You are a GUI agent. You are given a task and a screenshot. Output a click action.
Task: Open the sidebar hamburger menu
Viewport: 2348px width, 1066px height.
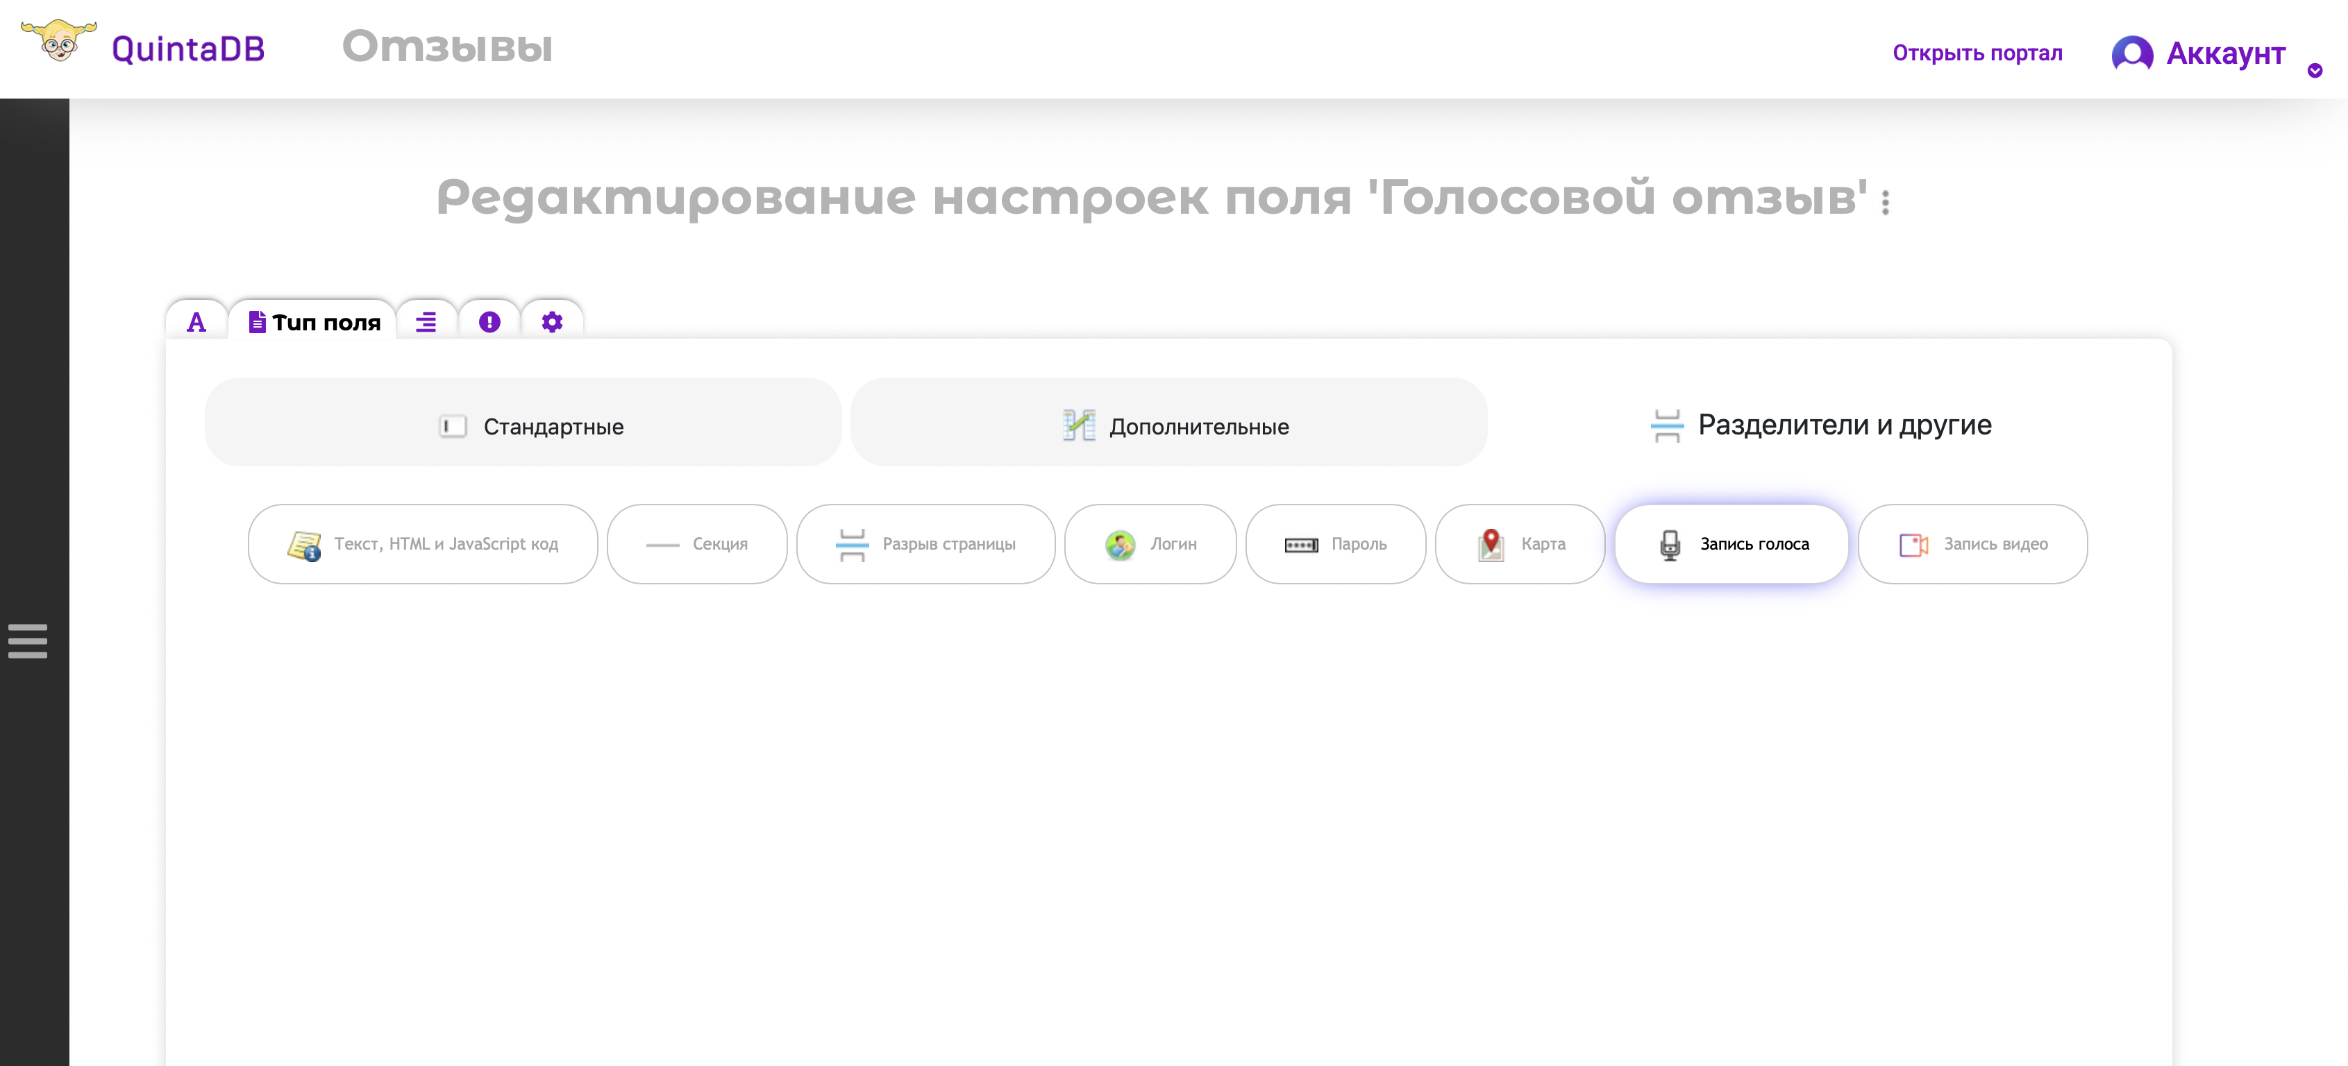(27, 641)
